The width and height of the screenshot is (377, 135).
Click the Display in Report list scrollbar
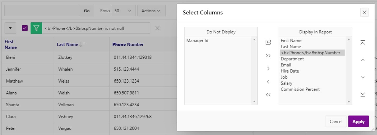pos(349,71)
